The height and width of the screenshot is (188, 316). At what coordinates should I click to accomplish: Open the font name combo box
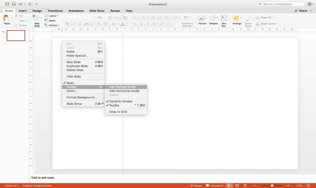click(x=80, y=17)
